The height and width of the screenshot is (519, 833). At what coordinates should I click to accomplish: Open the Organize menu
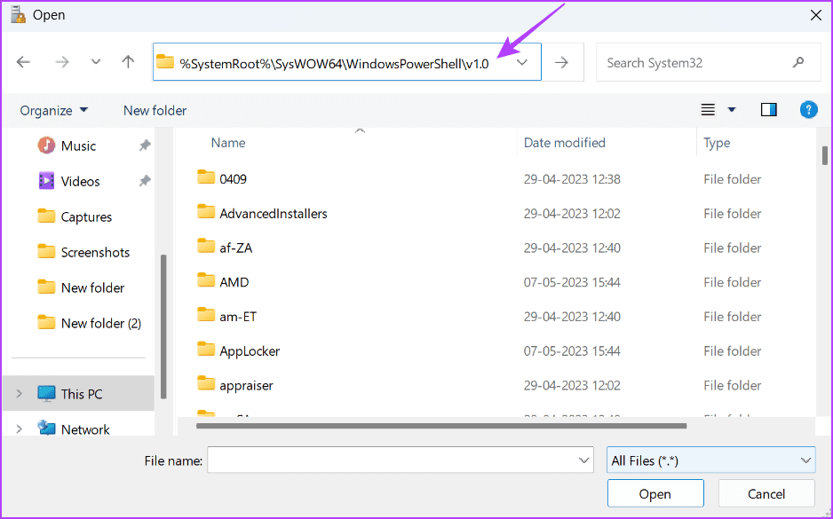pyautogui.click(x=53, y=110)
